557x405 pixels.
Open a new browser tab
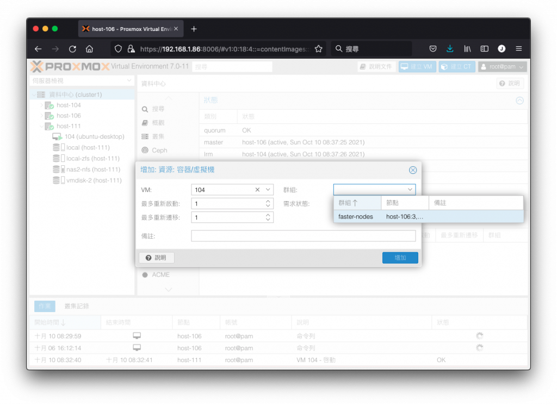tap(194, 29)
